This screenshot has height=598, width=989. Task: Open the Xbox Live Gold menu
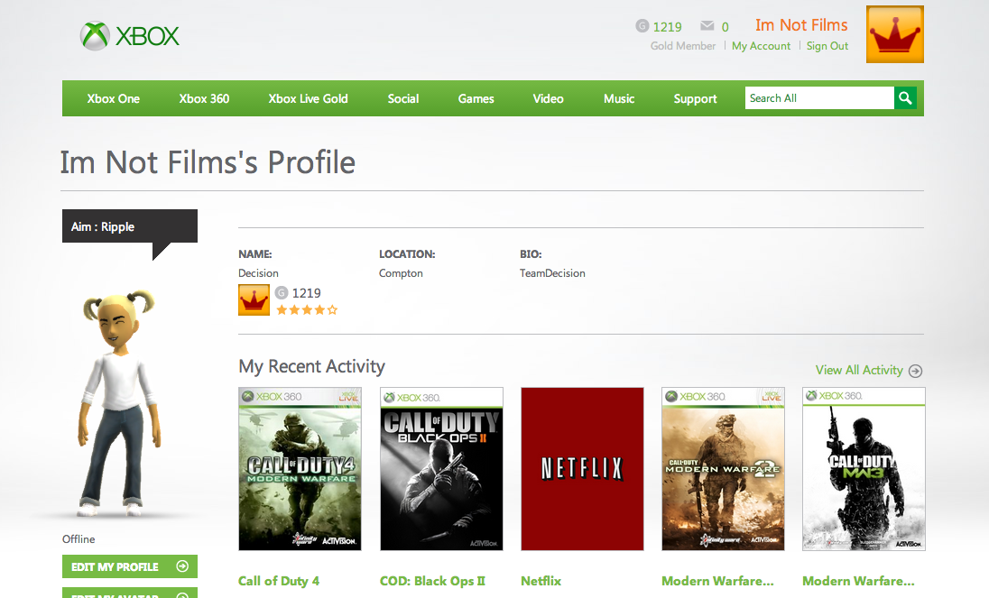tap(308, 98)
